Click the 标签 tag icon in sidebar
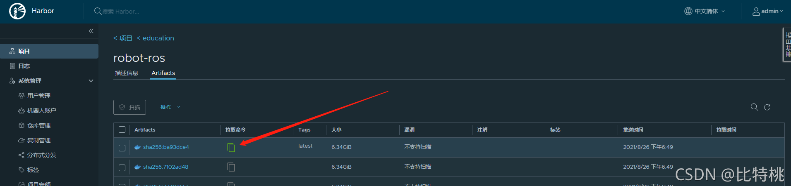Screen dimensions: 791x186 pos(22,170)
